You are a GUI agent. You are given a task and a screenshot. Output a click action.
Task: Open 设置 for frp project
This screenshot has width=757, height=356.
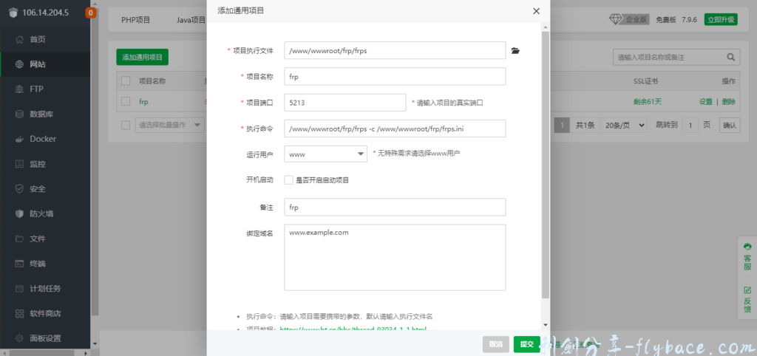[706, 102]
